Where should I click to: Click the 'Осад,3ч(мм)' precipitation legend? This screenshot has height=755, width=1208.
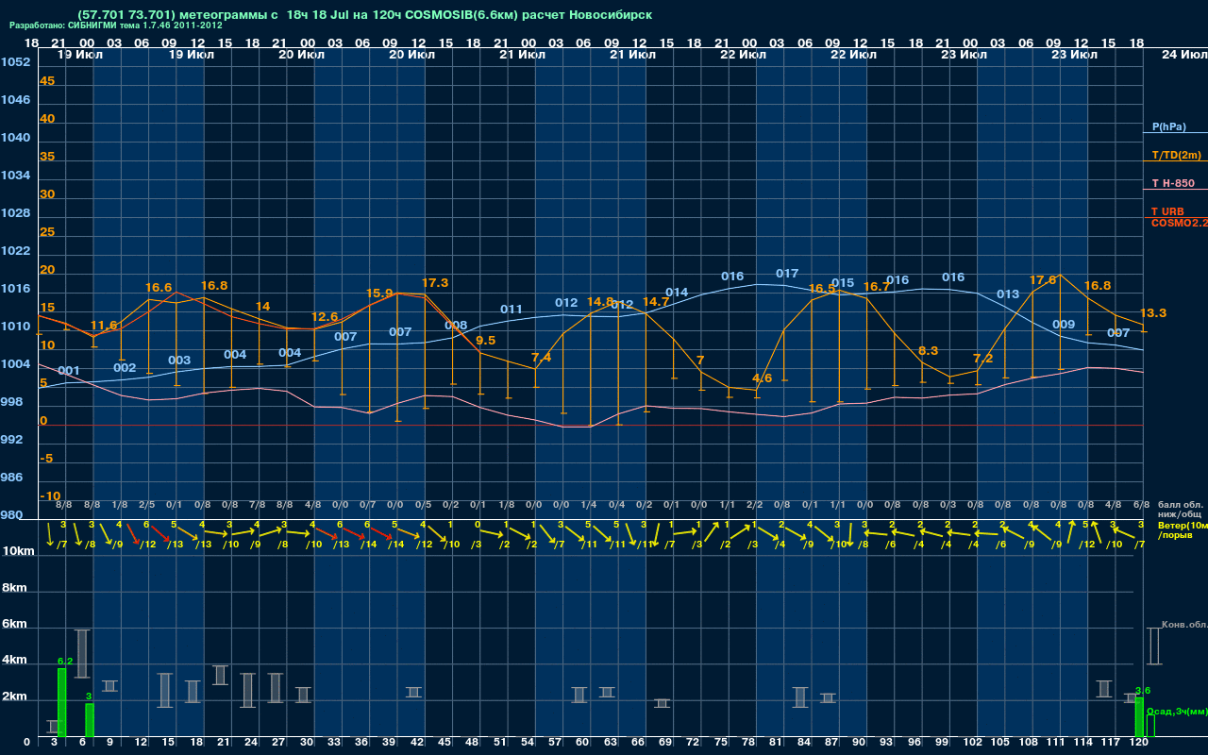(1179, 711)
